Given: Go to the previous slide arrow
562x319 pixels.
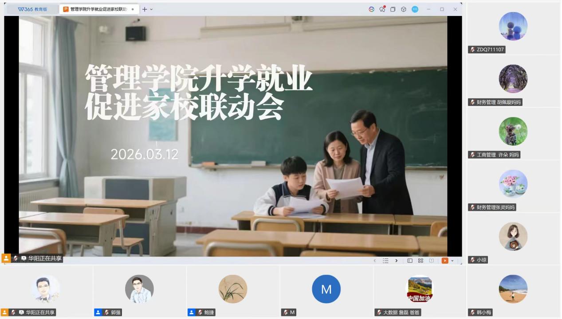Looking at the screenshot, I should tap(374, 261).
